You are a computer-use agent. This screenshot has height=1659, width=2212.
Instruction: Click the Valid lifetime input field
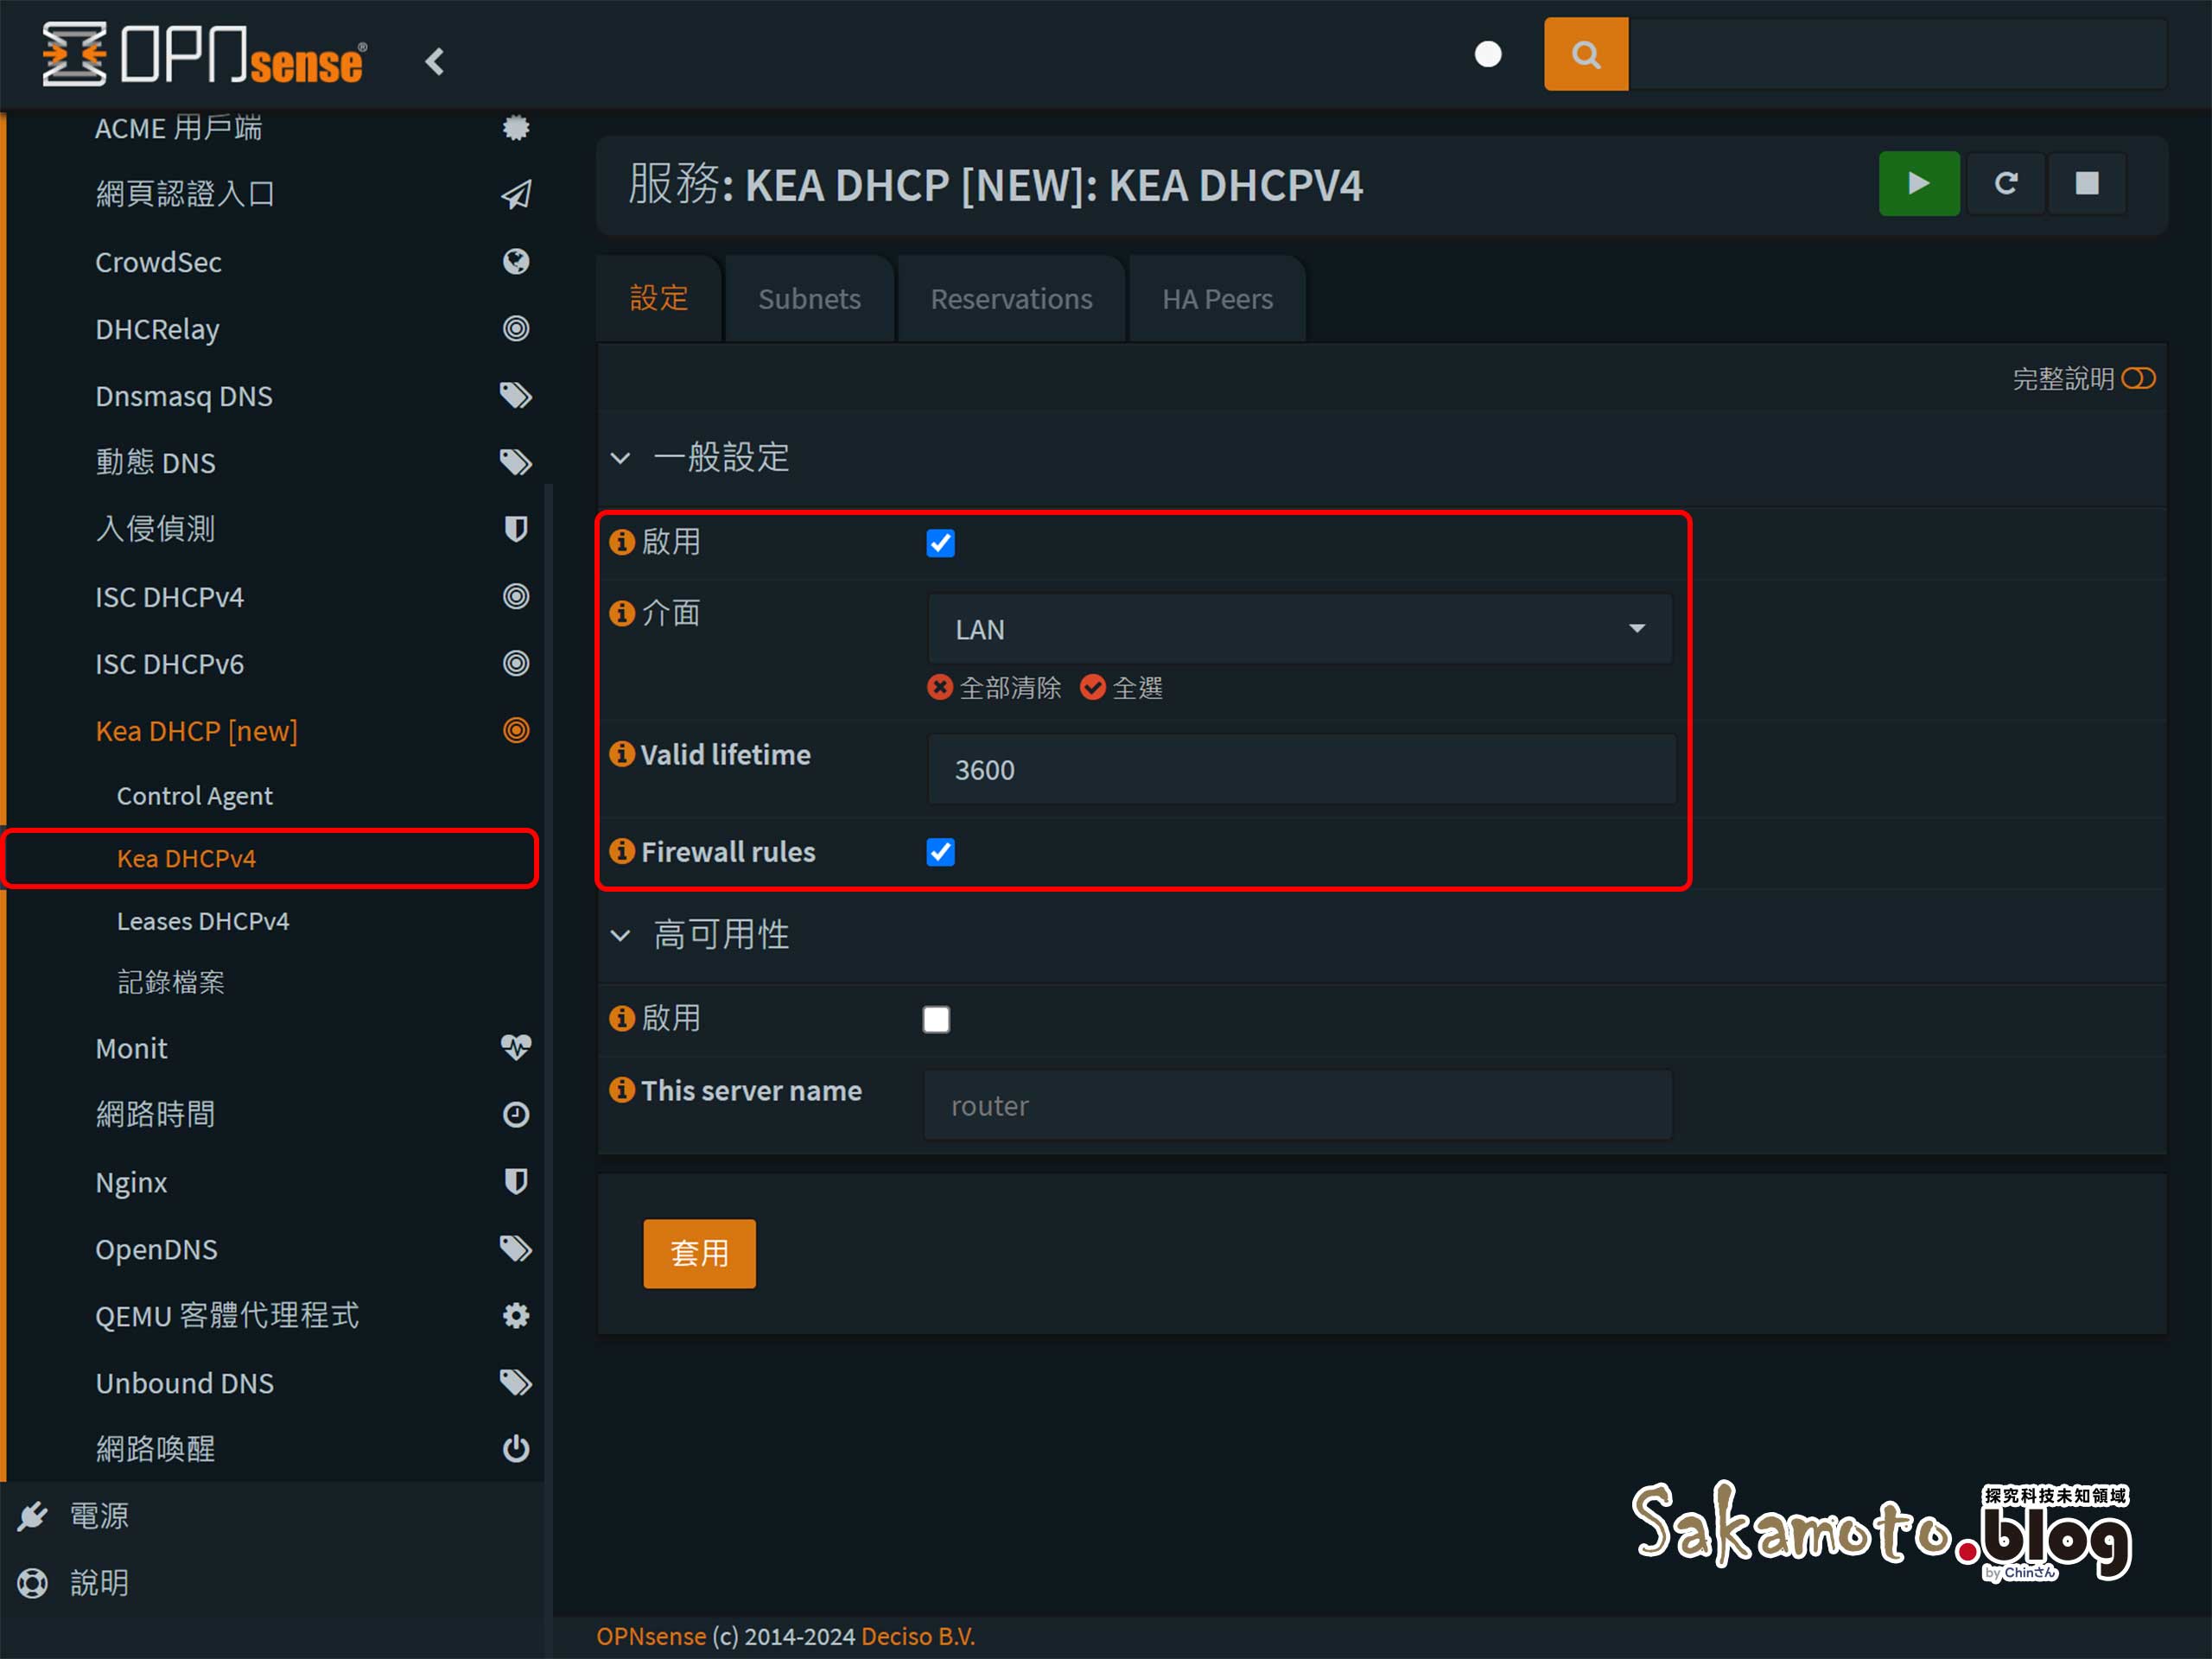click(1301, 769)
